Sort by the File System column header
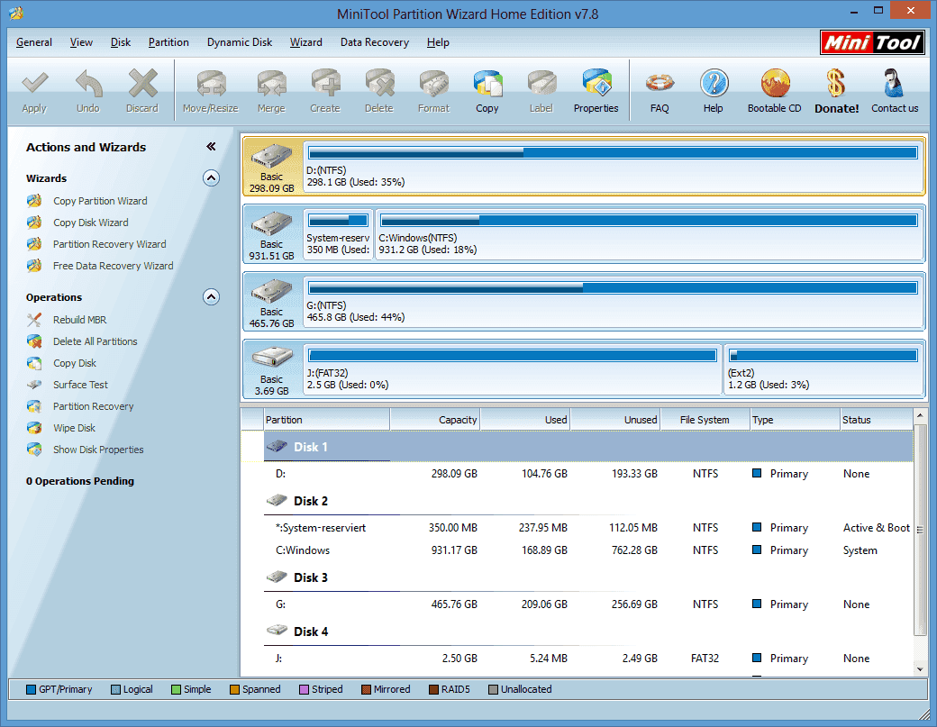Screen dimensions: 937x727 coord(705,420)
